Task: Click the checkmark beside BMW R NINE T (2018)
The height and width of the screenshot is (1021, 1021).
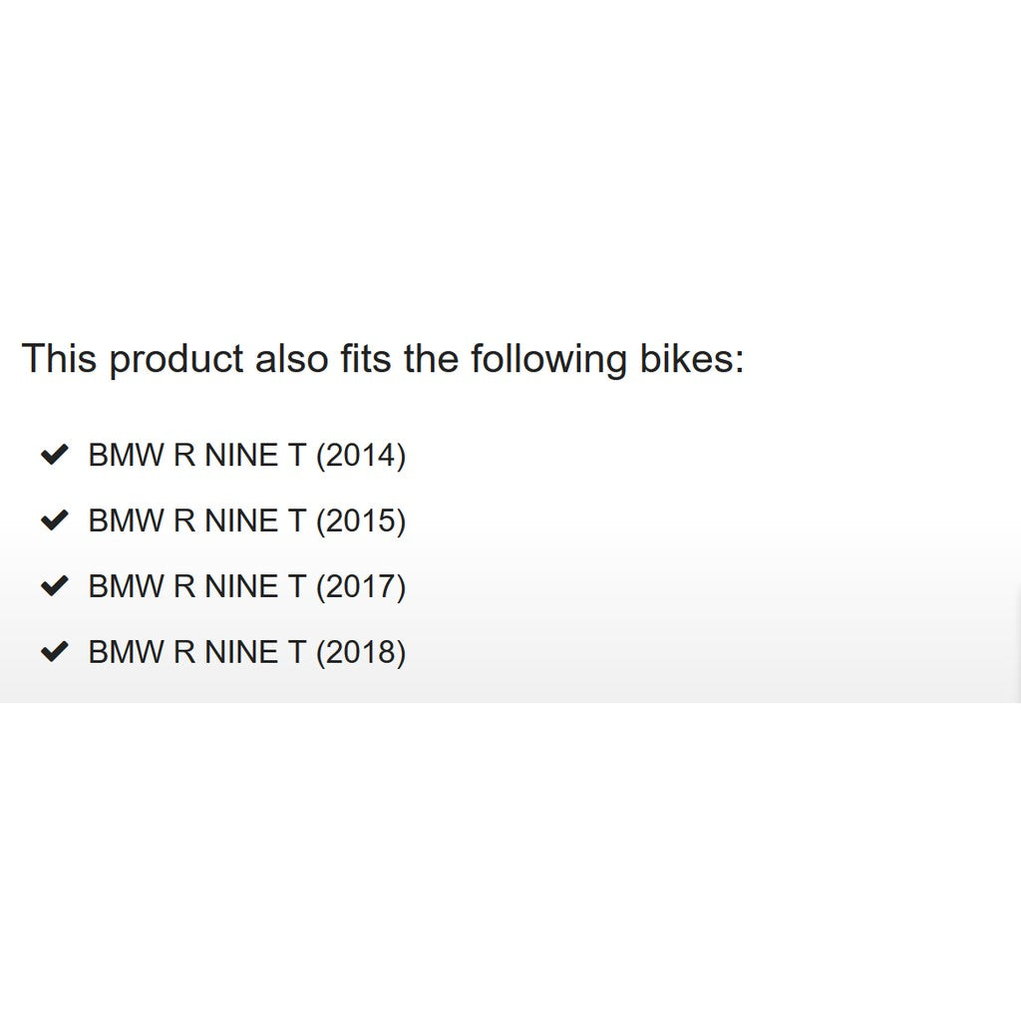Action: pos(54,652)
